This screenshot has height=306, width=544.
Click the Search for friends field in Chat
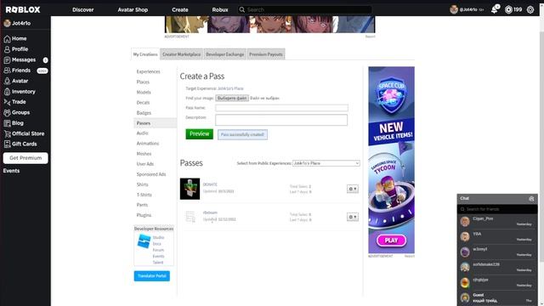497,209
